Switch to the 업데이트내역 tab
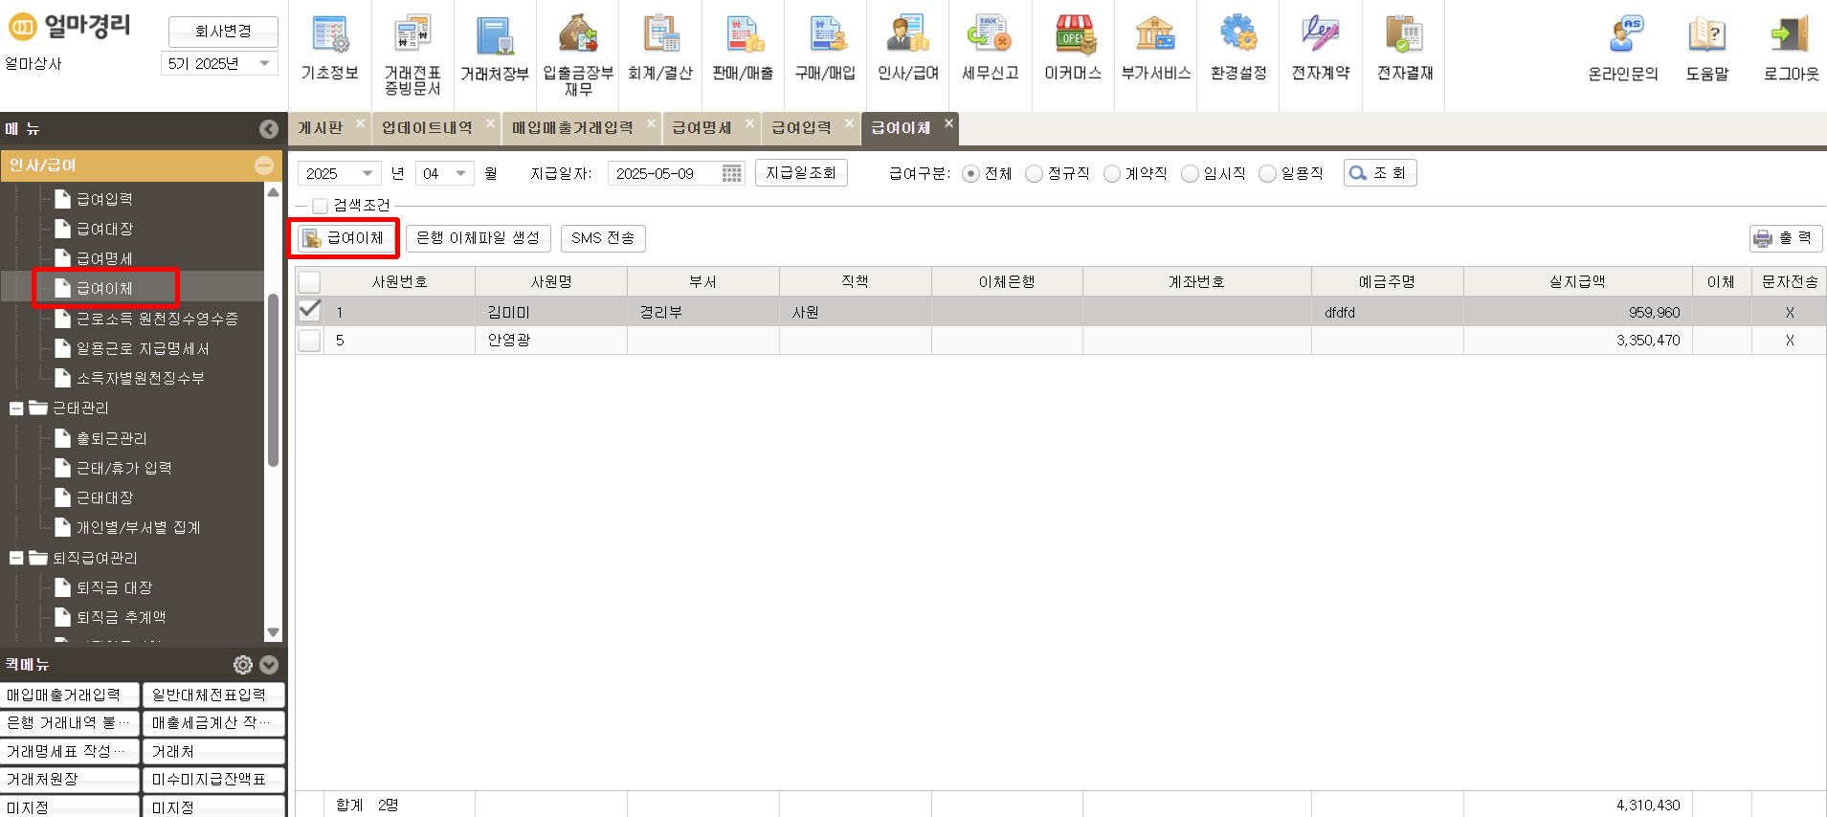Viewport: 1827px width, 817px height. coord(427,128)
